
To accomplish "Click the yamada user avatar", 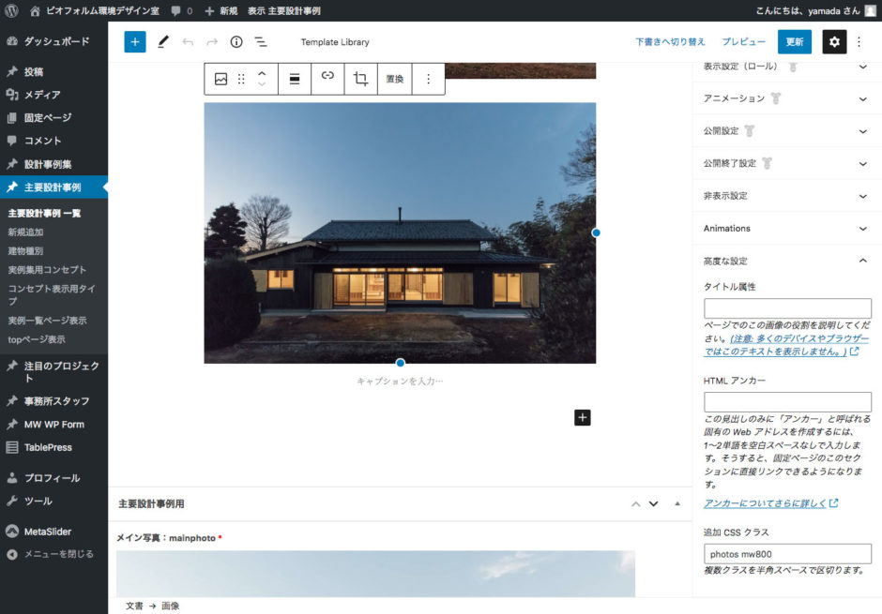I will point(871,10).
